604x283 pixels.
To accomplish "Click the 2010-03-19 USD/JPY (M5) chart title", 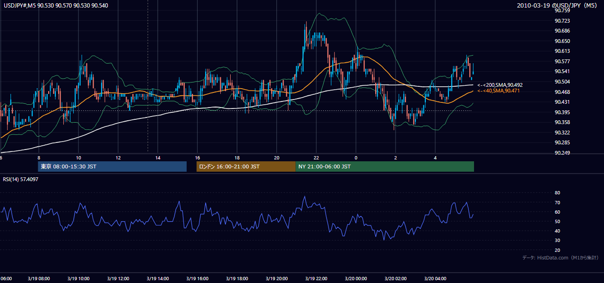I will point(558,6).
